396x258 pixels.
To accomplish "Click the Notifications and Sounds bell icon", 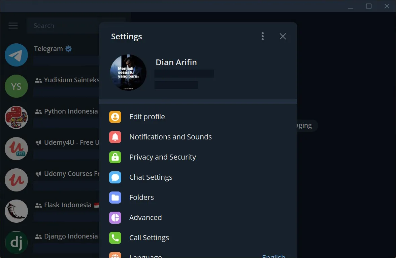I will 115,137.
